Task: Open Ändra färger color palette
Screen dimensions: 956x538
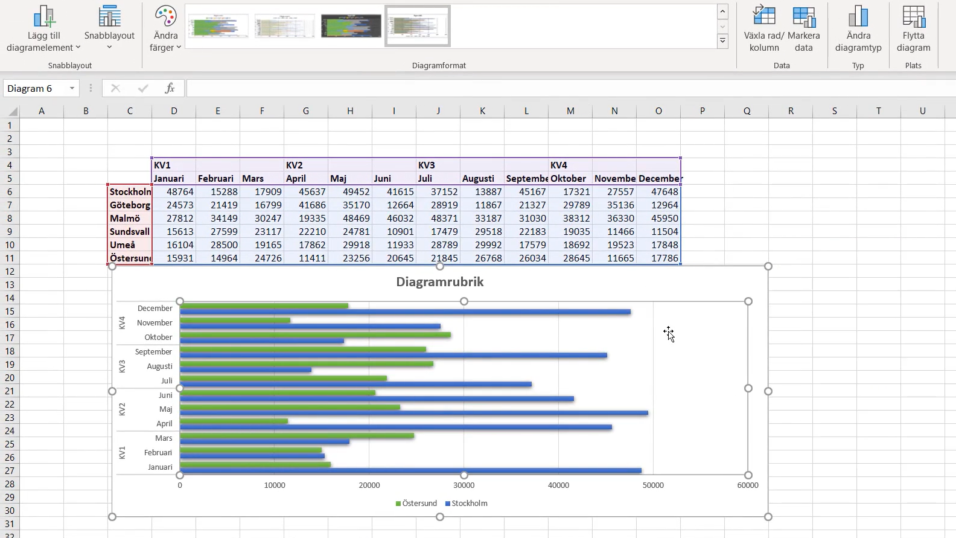Action: point(165,29)
